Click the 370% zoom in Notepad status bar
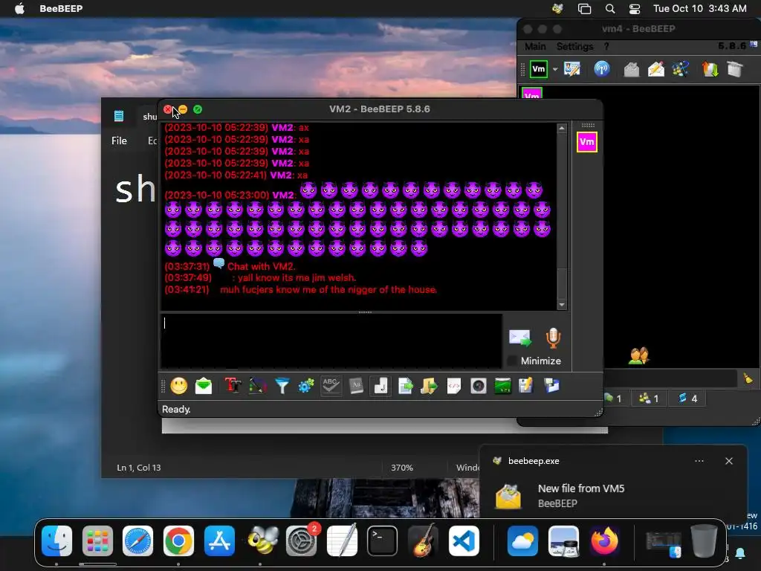The height and width of the screenshot is (571, 761). click(x=402, y=468)
